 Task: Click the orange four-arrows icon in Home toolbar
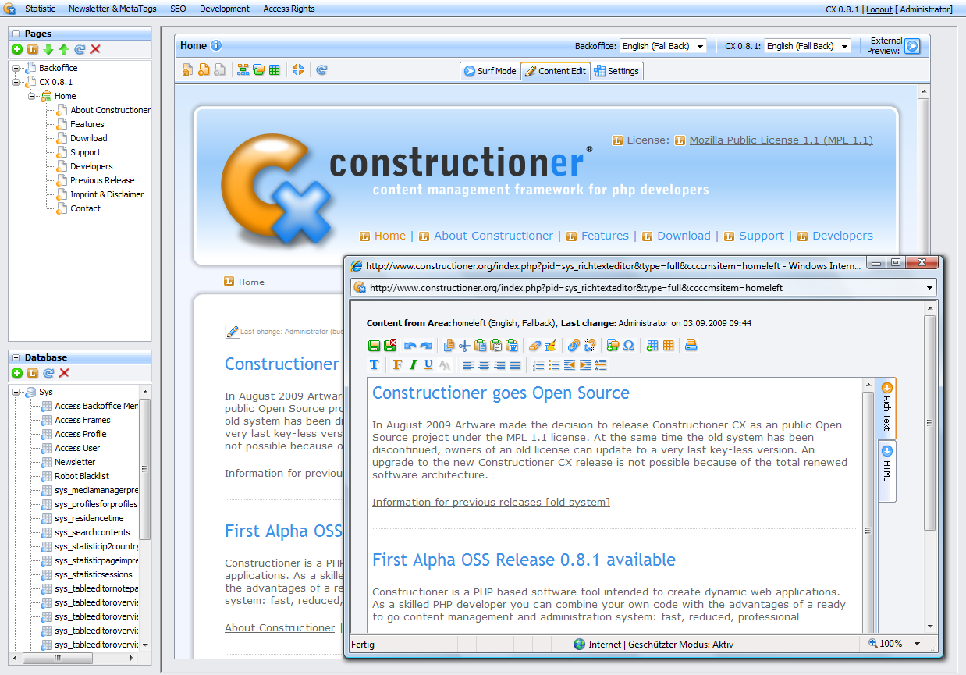click(297, 70)
